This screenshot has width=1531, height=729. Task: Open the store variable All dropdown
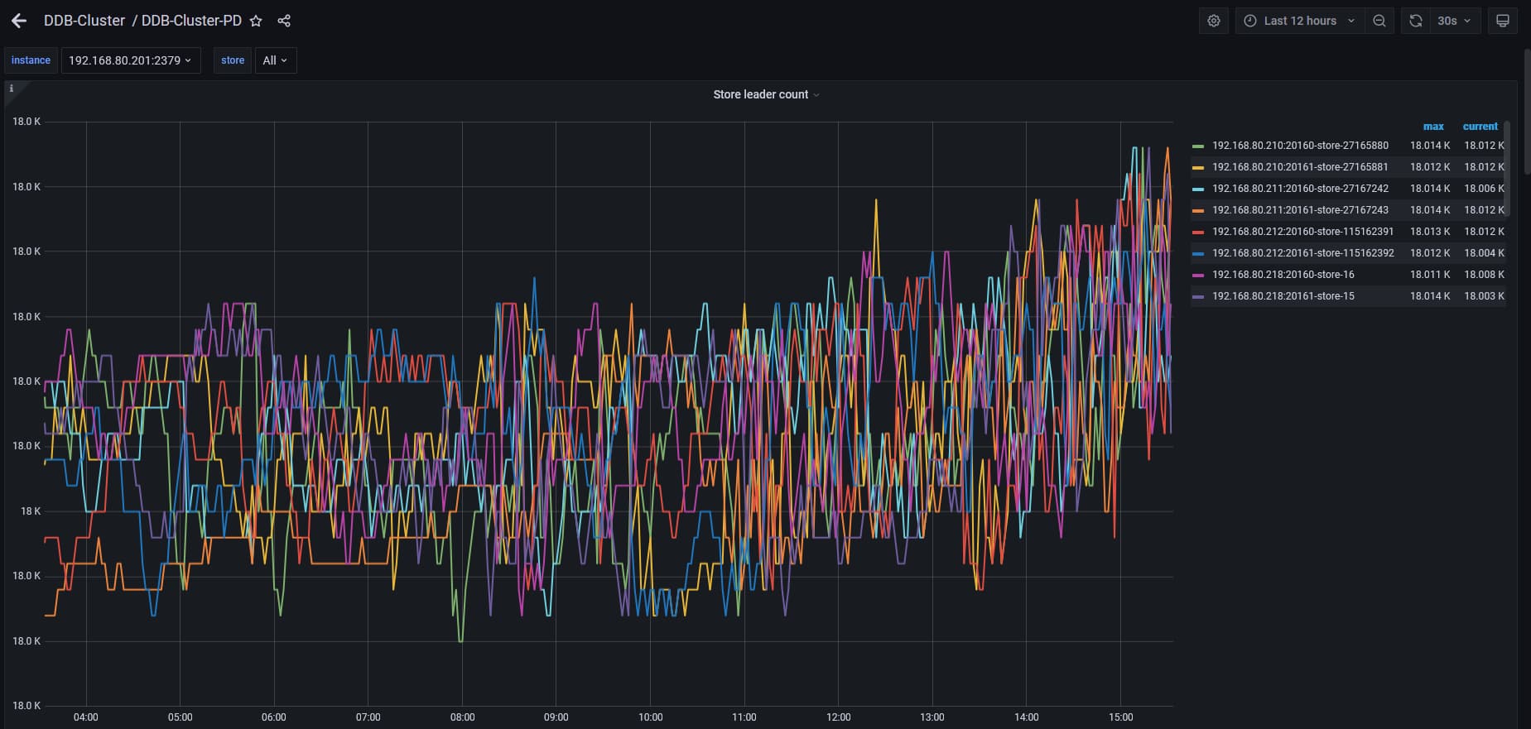(276, 60)
